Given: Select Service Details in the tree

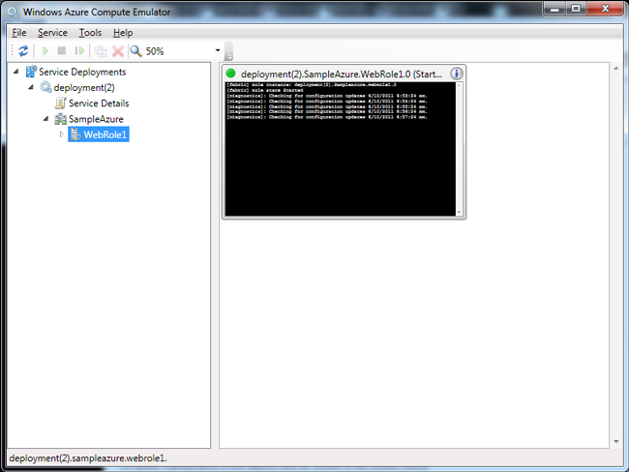Looking at the screenshot, I should pyautogui.click(x=99, y=103).
